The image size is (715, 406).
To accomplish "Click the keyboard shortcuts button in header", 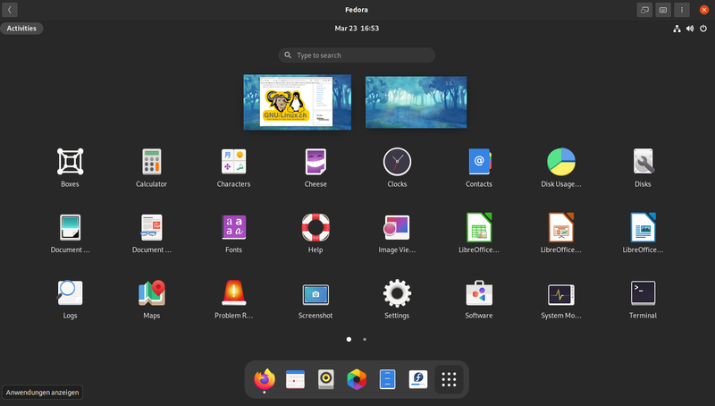I will pyautogui.click(x=663, y=10).
